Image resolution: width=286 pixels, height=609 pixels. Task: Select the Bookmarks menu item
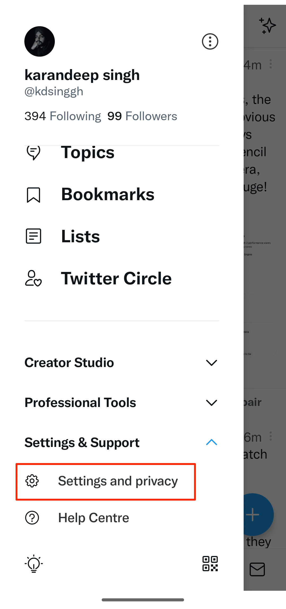pos(108,194)
